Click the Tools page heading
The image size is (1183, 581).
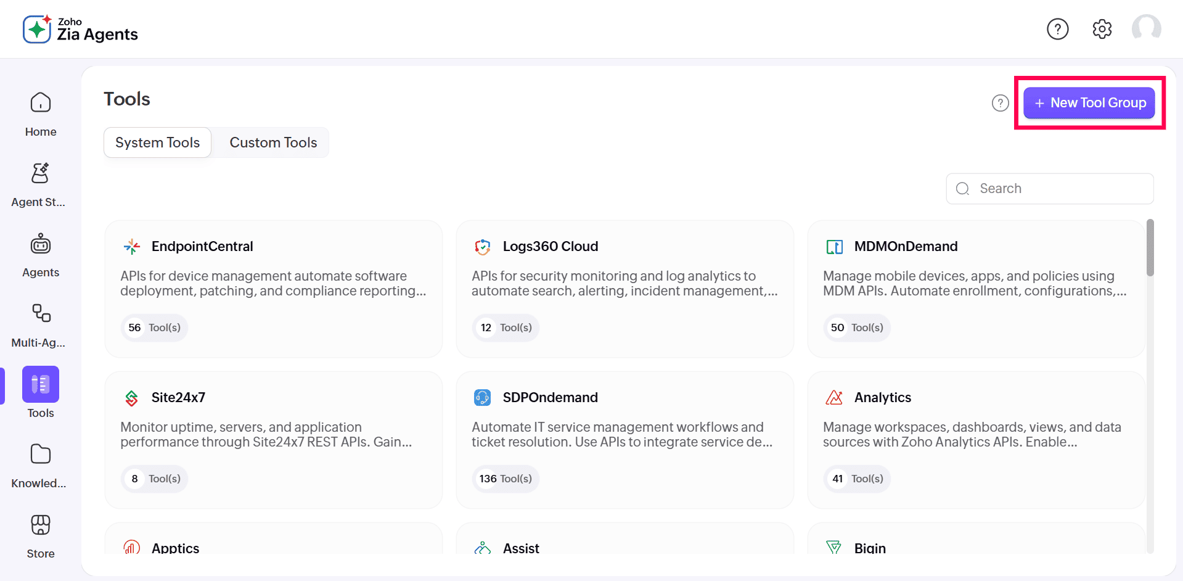tap(127, 99)
